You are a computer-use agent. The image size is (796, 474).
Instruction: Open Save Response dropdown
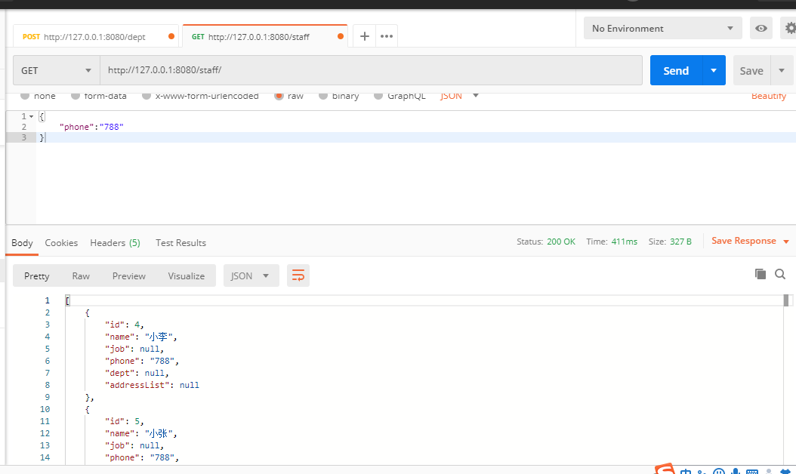coord(750,241)
